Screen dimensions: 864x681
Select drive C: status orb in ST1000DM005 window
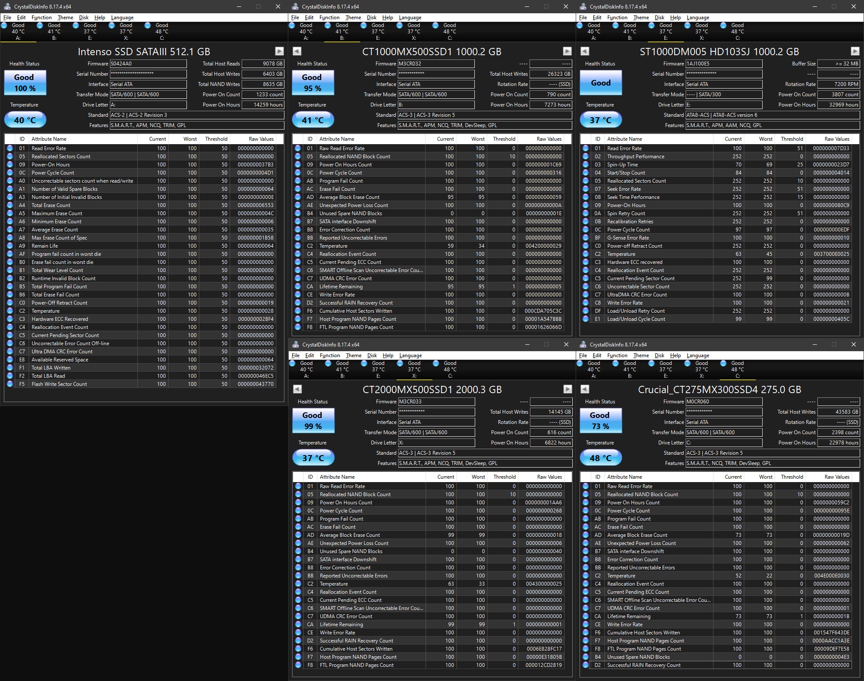pos(723,25)
